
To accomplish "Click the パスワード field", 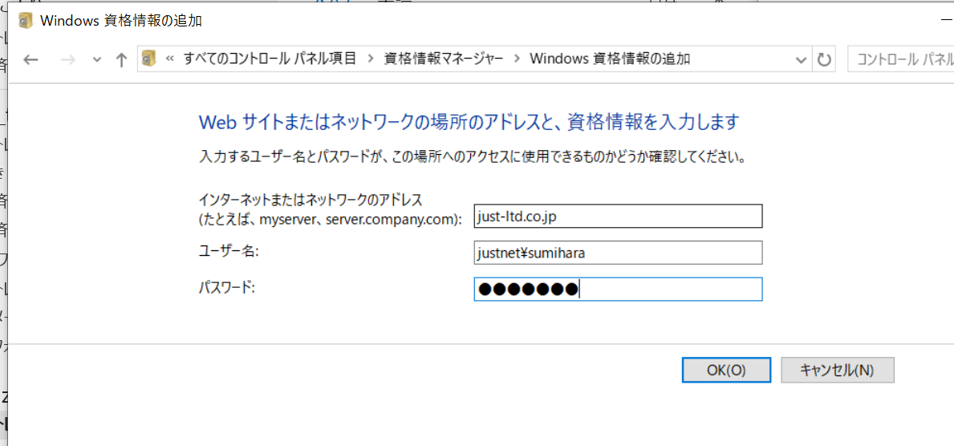I will pos(618,289).
